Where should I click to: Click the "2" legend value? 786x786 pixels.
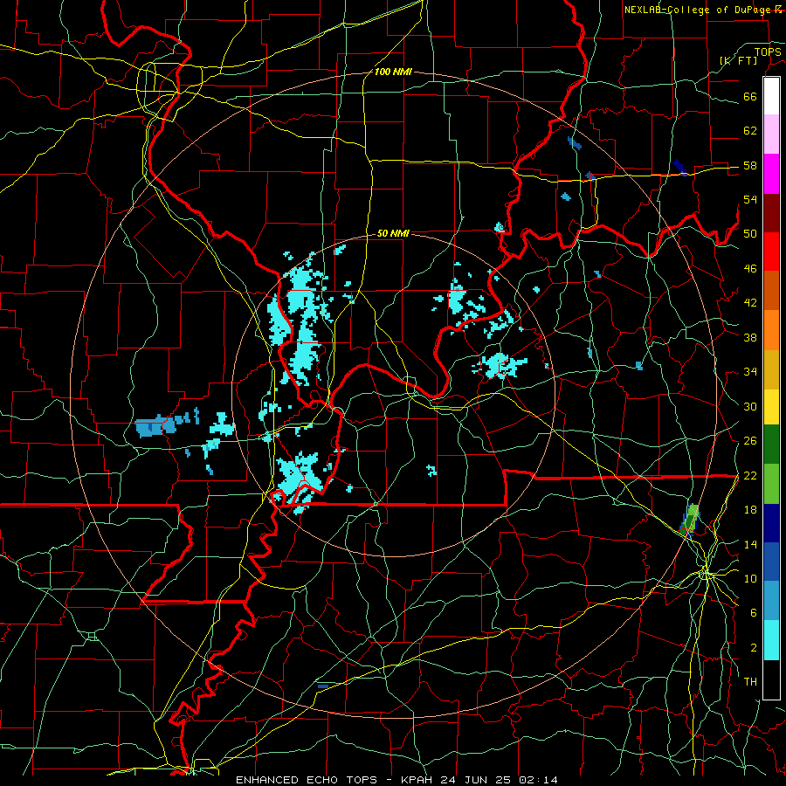tap(754, 648)
